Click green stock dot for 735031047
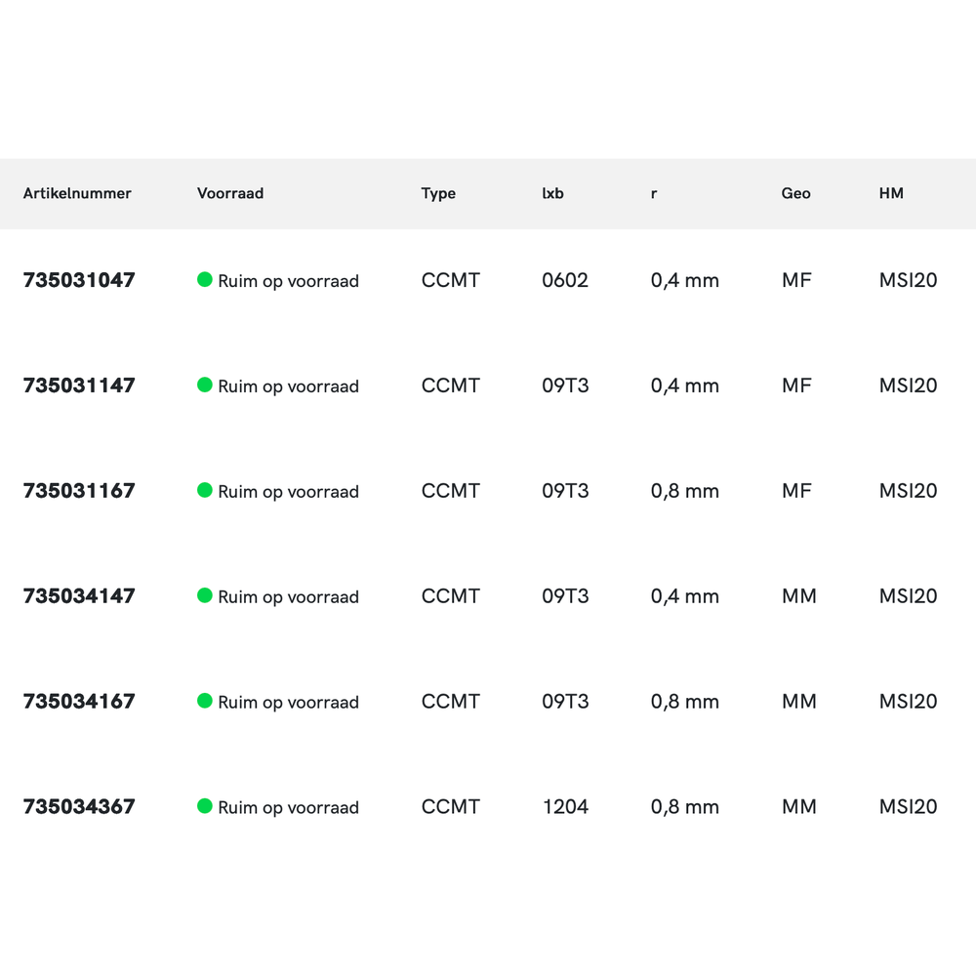 [205, 280]
